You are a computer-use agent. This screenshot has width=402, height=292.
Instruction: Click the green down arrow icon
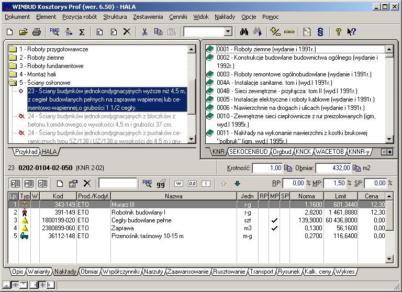pyautogui.click(x=238, y=184)
